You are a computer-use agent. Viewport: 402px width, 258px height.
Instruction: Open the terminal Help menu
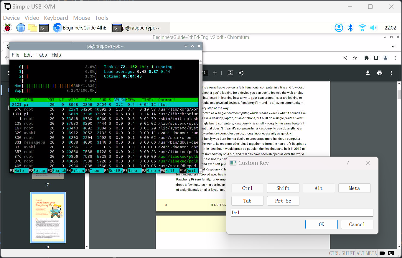pyautogui.click(x=56, y=55)
